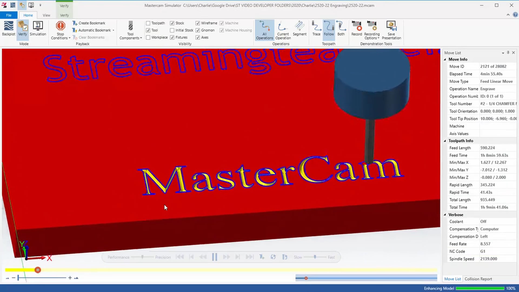
Task: Click the zoom-out minus button
Action: [14, 278]
